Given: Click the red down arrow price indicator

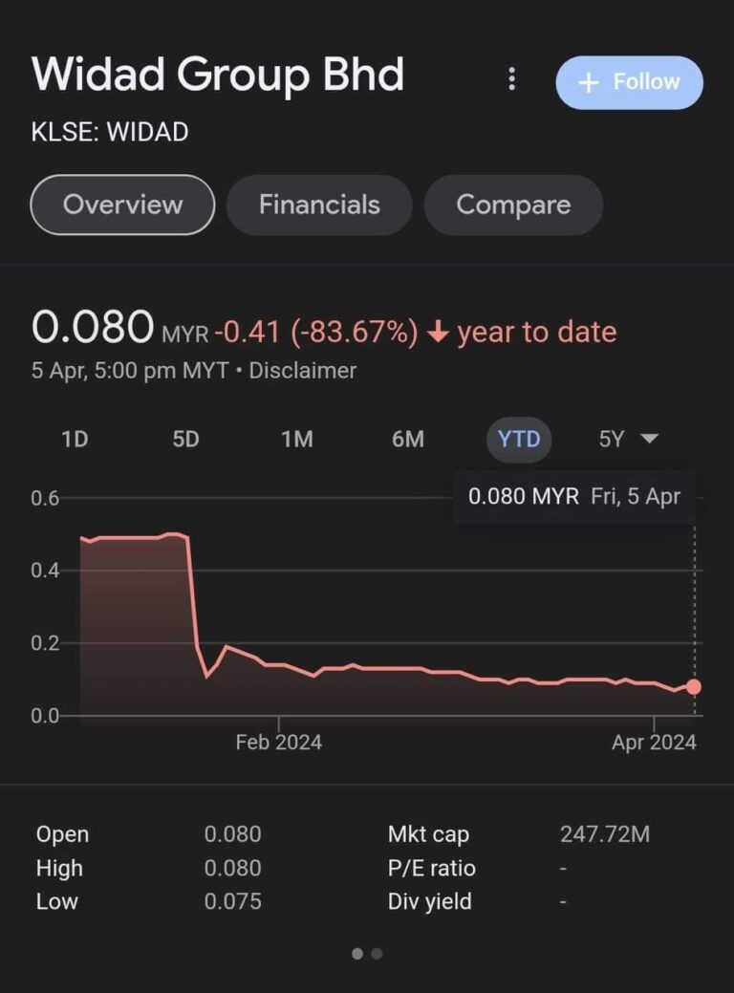Looking at the screenshot, I should click(x=438, y=333).
